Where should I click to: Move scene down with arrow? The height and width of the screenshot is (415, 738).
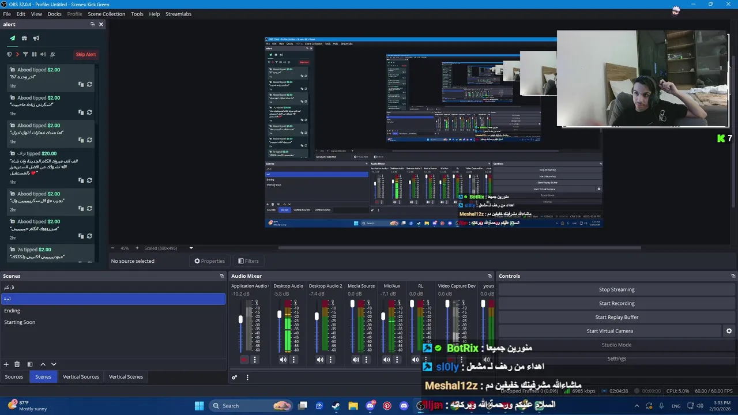[54, 364]
